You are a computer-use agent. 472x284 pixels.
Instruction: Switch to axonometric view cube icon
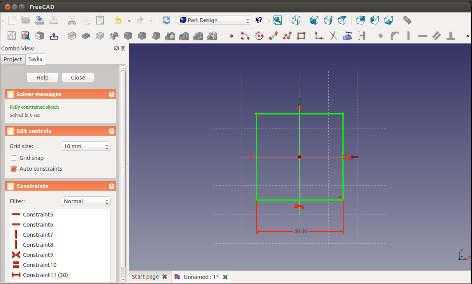tap(296, 20)
